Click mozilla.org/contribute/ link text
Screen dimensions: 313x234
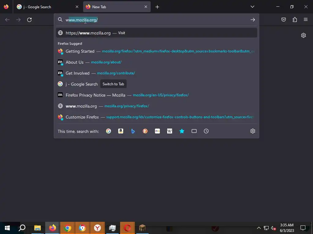pyautogui.click(x=116, y=73)
